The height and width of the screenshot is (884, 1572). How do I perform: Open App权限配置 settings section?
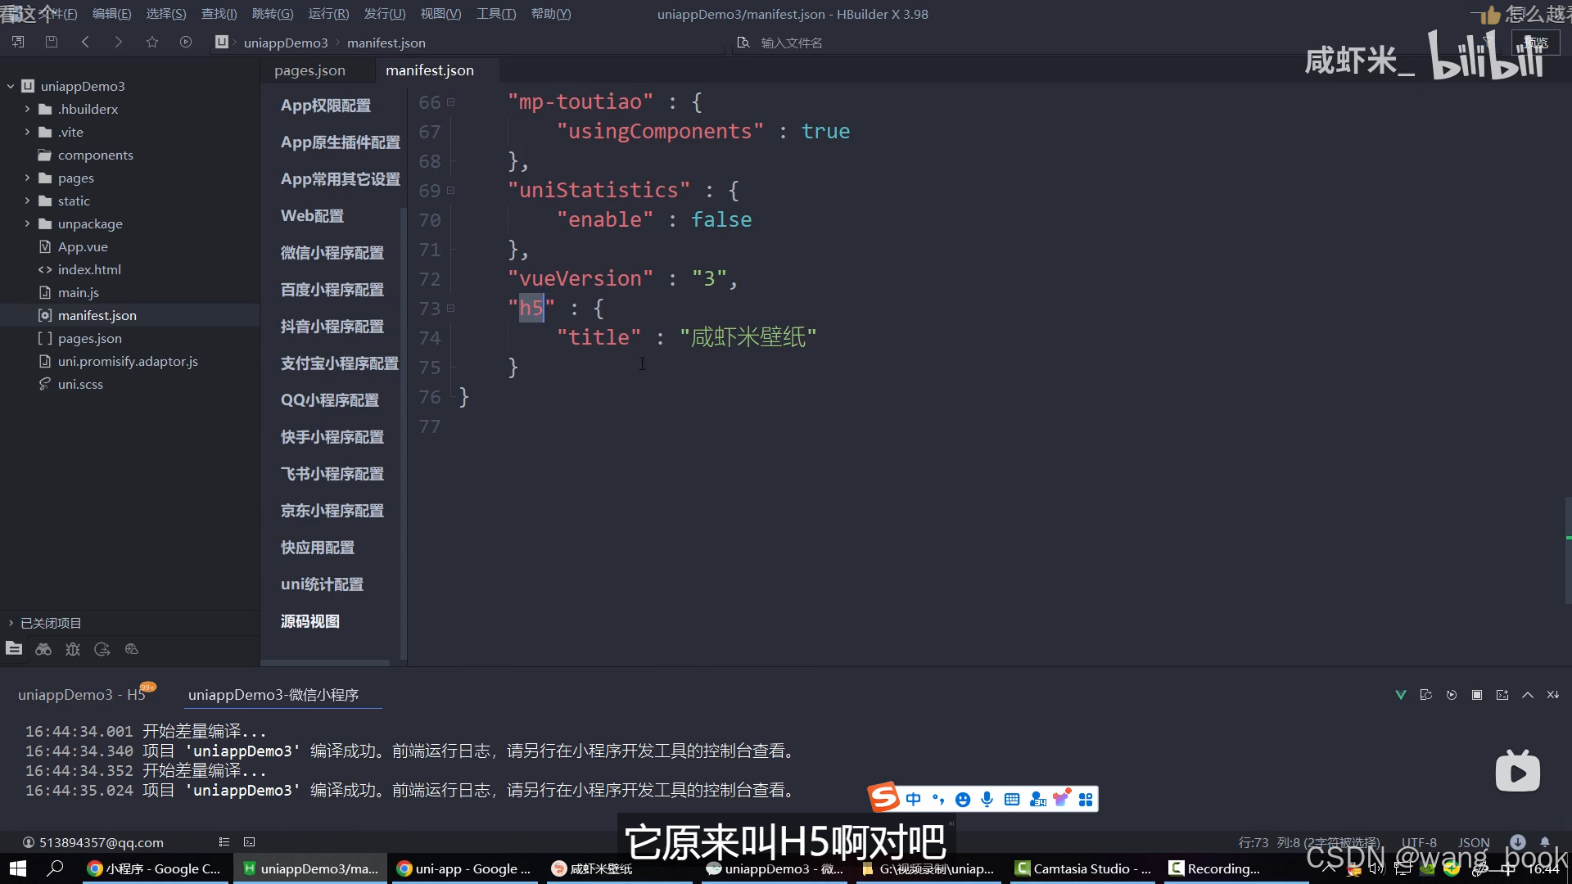tap(326, 106)
